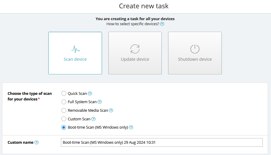271x155 pixels.
Task: Open help icon beside Custom name
Action: point(37,143)
